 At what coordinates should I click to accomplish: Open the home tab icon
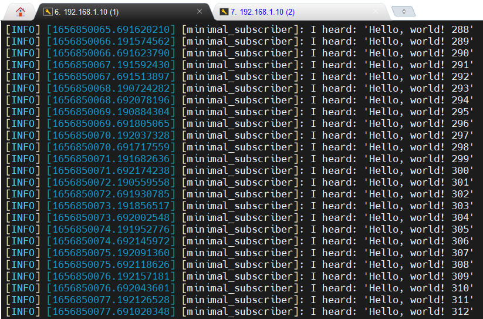[21, 12]
